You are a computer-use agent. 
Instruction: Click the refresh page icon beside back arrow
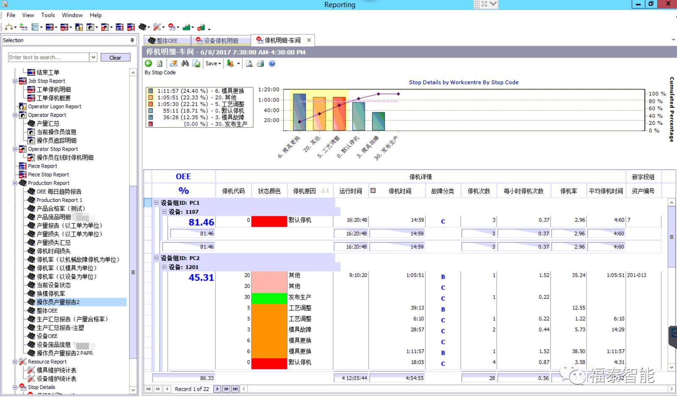(x=160, y=63)
